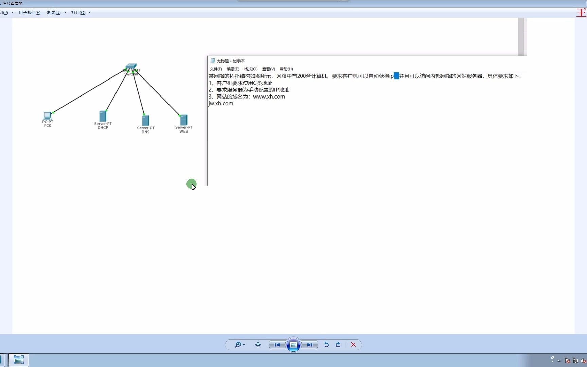
Task: Delete picture with red X button
Action: [353, 345]
